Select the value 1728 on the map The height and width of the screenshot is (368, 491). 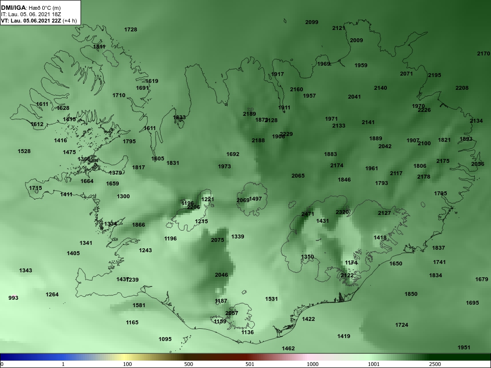tap(131, 29)
